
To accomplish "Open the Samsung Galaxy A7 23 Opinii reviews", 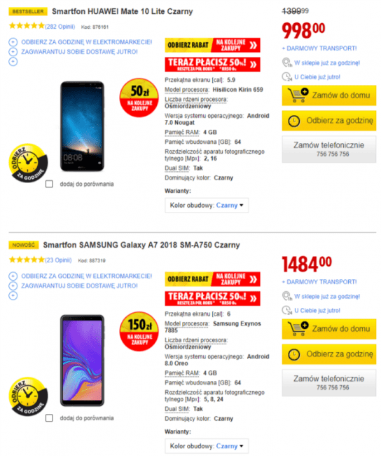I will pyautogui.click(x=58, y=260).
